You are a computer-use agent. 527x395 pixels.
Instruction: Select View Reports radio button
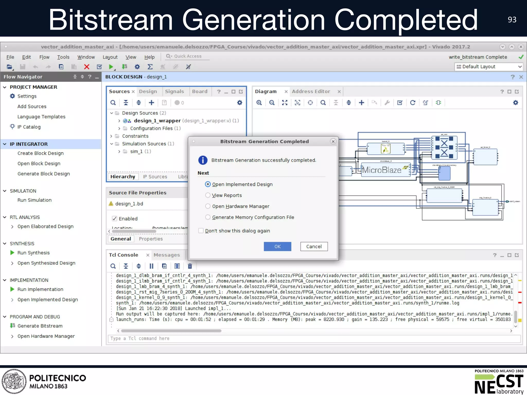pyautogui.click(x=208, y=195)
